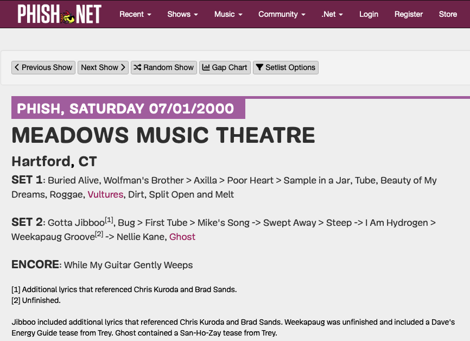Open the Mike's Song link
The width and height of the screenshot is (470, 341).
[223, 223]
